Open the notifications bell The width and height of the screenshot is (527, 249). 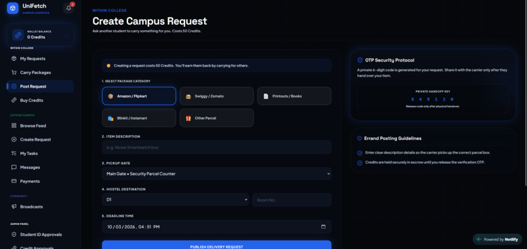pyautogui.click(x=69, y=8)
